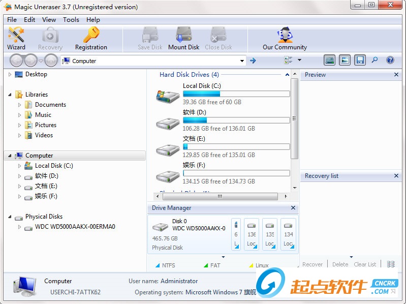The image size is (406, 304).
Task: Select the 135 partition in Drive Manager
Action: click(x=270, y=234)
